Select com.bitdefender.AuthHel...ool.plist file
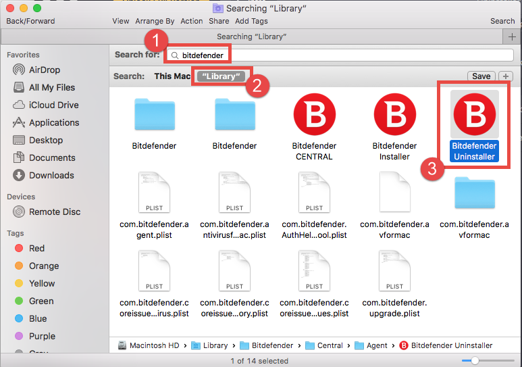 click(x=314, y=193)
